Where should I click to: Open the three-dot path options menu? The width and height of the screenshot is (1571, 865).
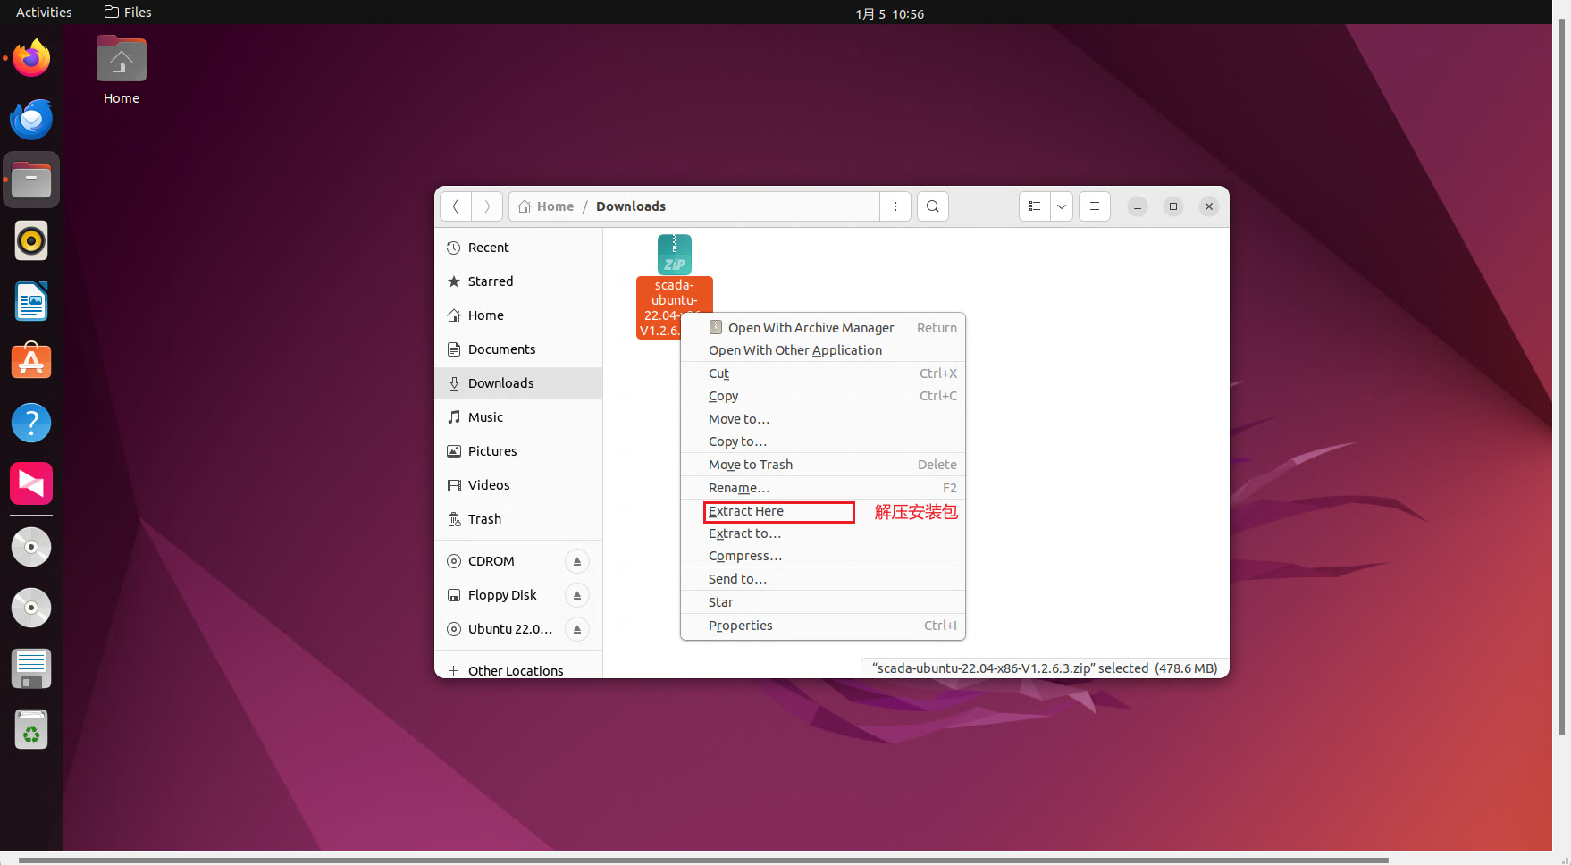pos(895,206)
